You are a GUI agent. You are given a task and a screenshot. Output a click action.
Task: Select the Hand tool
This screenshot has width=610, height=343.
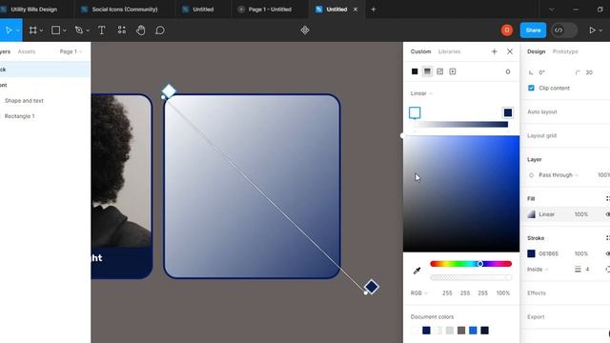pyautogui.click(x=141, y=30)
